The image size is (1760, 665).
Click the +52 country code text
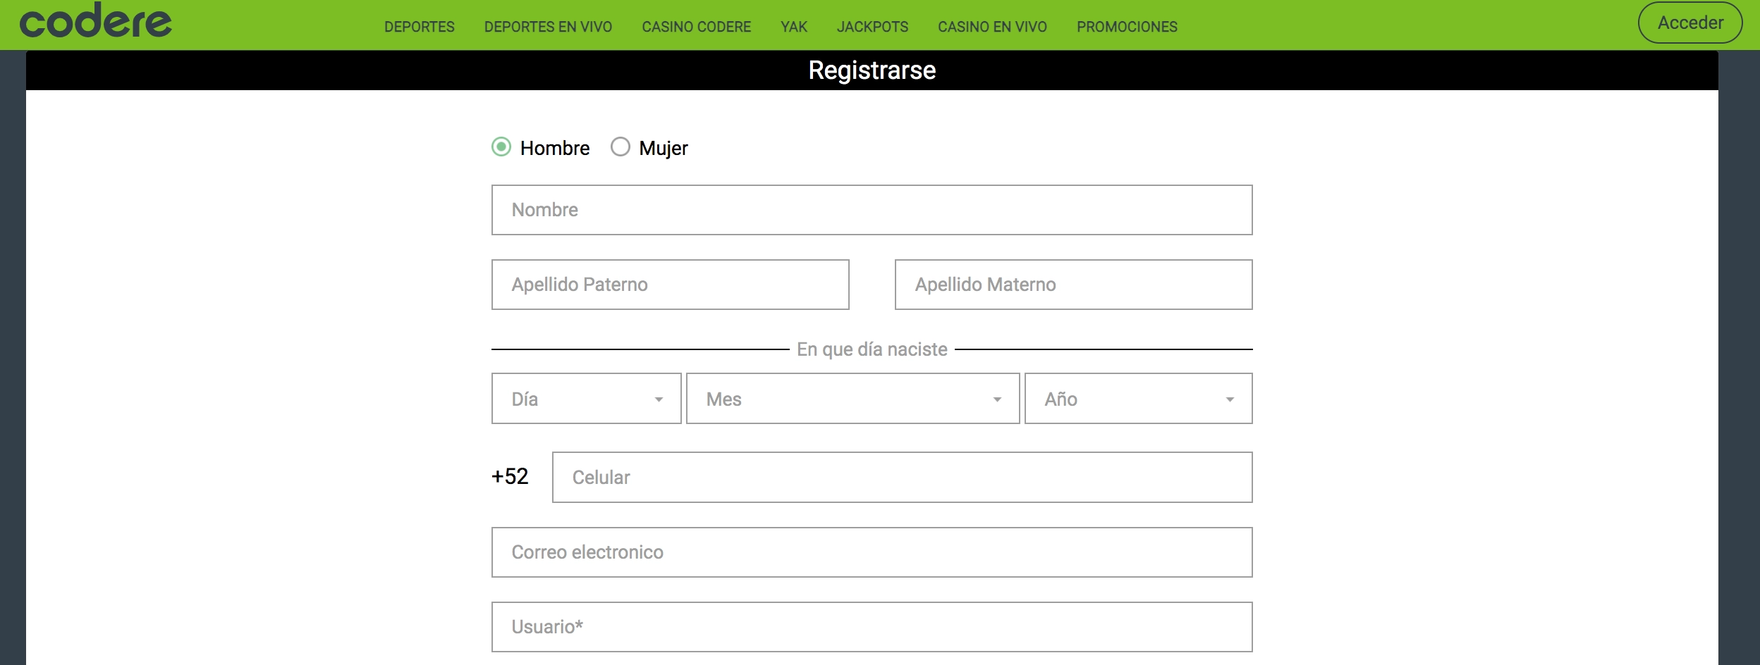(510, 477)
